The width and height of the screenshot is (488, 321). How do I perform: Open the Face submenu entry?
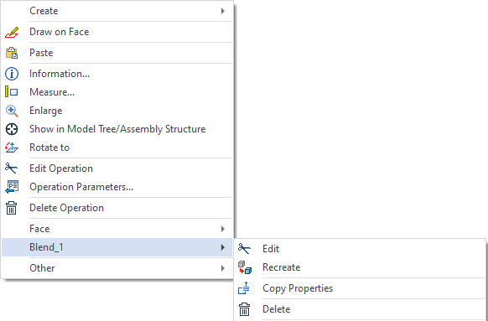(117, 229)
